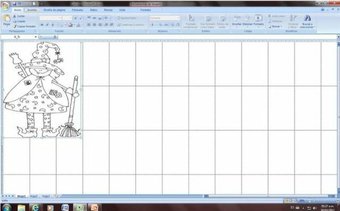The width and height of the screenshot is (340, 211).
Task: Click the font color A icon
Action: tap(78, 25)
